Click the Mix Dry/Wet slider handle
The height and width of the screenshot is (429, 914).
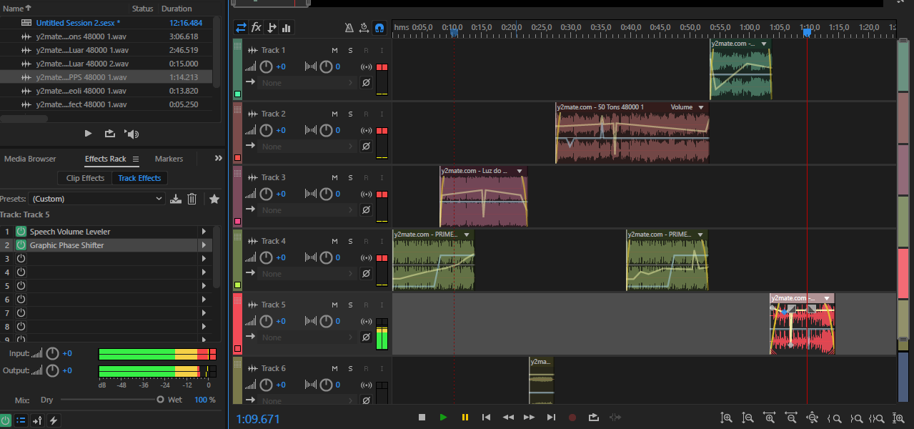tap(160, 400)
